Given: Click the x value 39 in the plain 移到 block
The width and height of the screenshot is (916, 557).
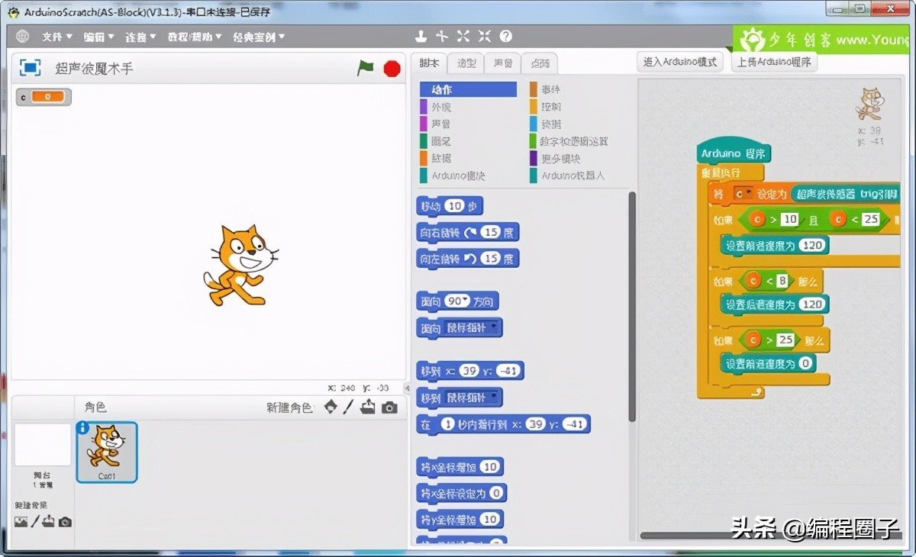Looking at the screenshot, I should [469, 371].
